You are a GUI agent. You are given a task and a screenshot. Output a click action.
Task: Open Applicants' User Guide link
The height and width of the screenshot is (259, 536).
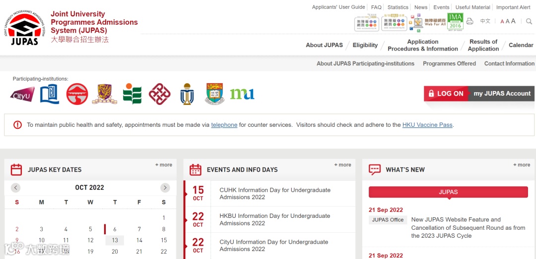click(338, 7)
